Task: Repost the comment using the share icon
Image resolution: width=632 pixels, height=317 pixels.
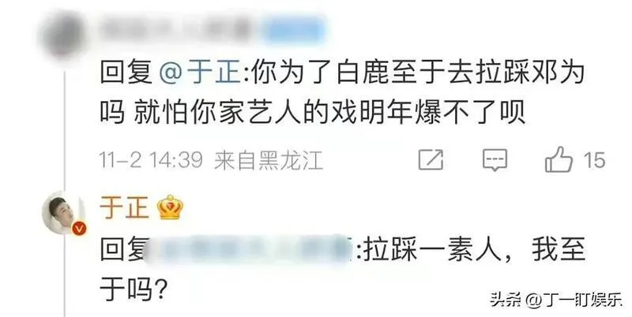Action: 431,160
